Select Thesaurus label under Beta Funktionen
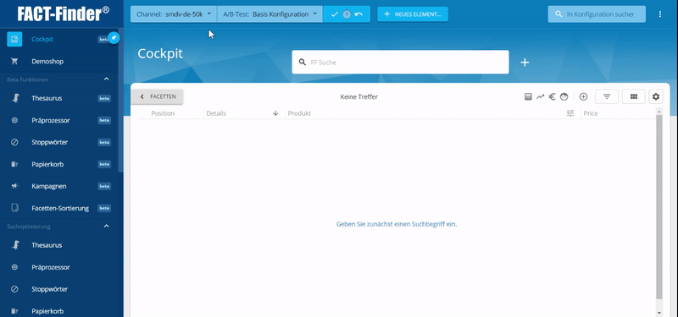Screen dimensions: 678x317 click(47, 98)
